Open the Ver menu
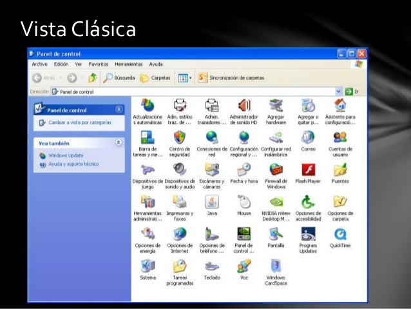This screenshot has width=411, height=309. (79, 64)
